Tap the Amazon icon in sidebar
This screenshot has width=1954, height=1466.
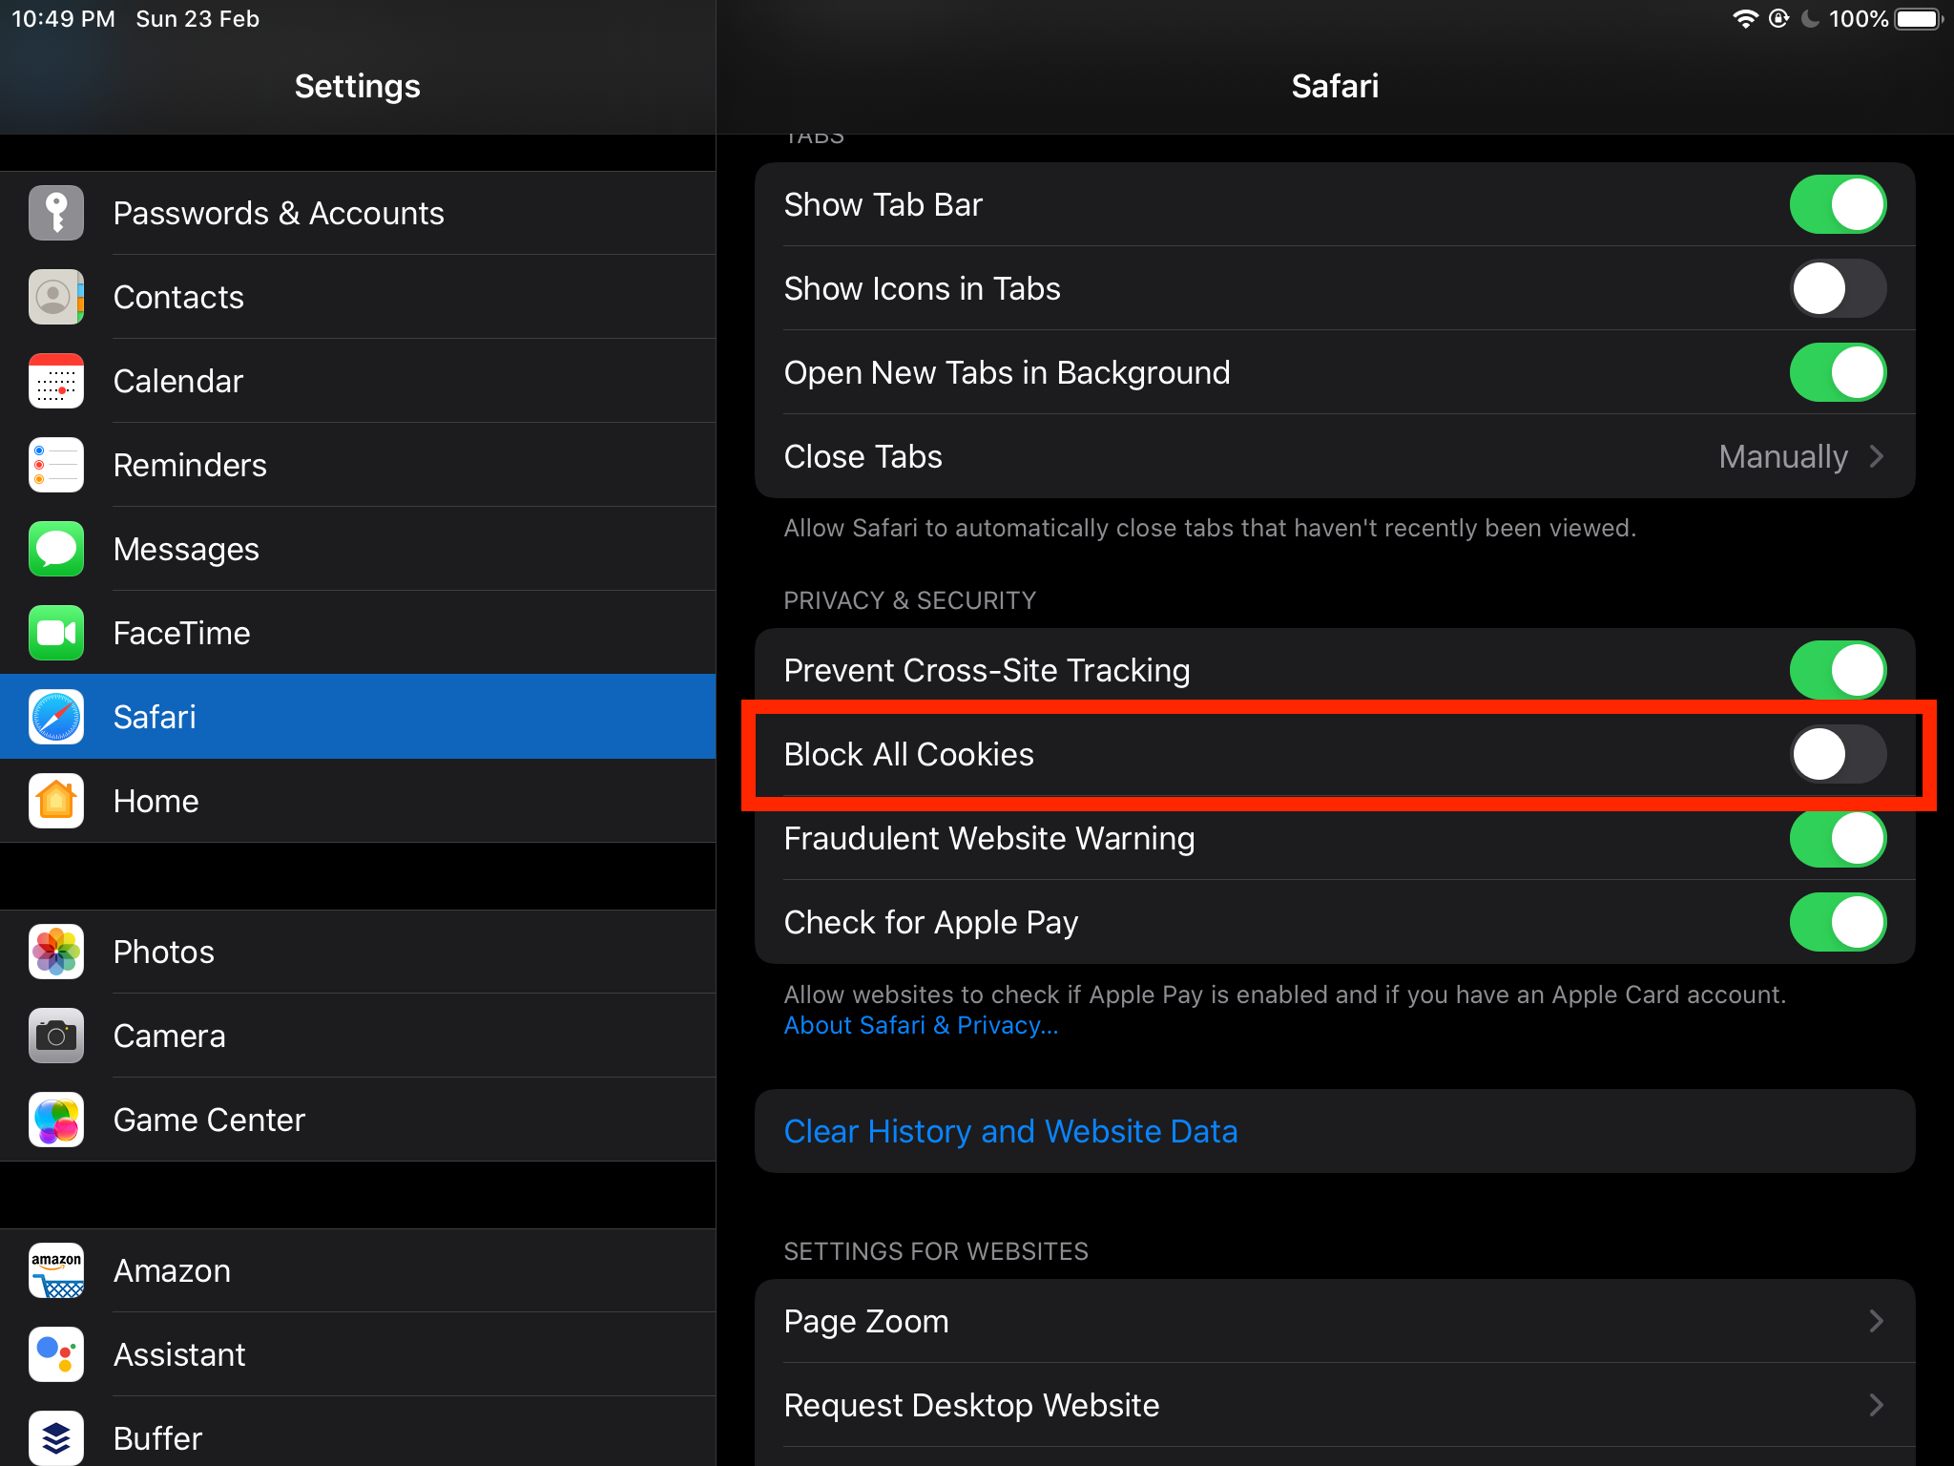(x=55, y=1268)
